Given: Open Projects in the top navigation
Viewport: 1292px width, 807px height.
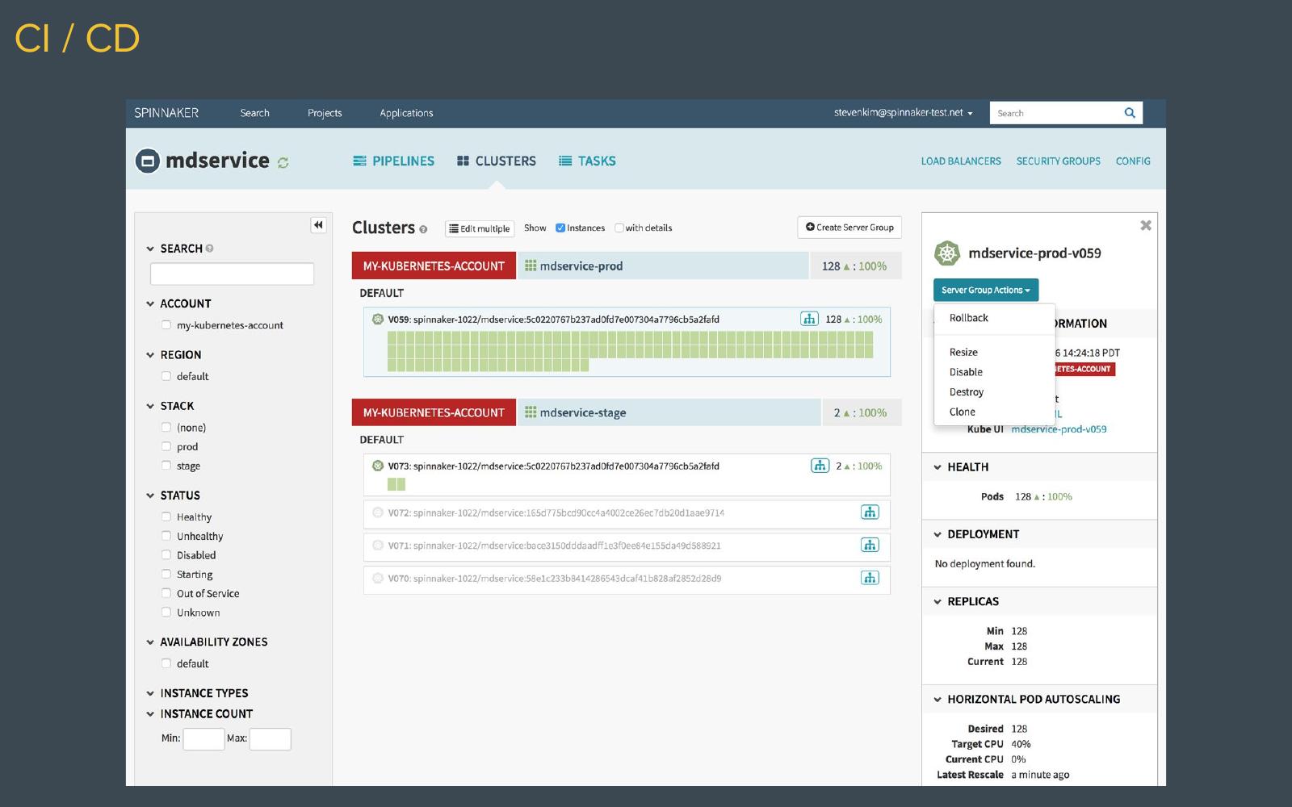Looking at the screenshot, I should 325,113.
